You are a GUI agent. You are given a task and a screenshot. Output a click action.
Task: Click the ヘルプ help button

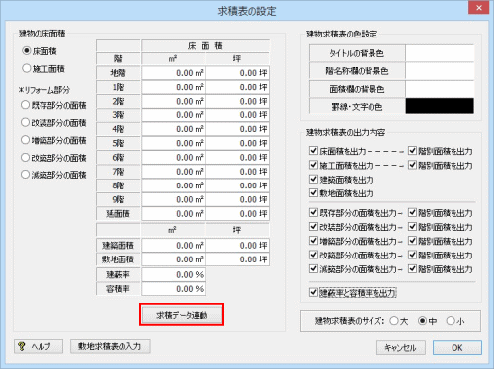click(x=39, y=346)
